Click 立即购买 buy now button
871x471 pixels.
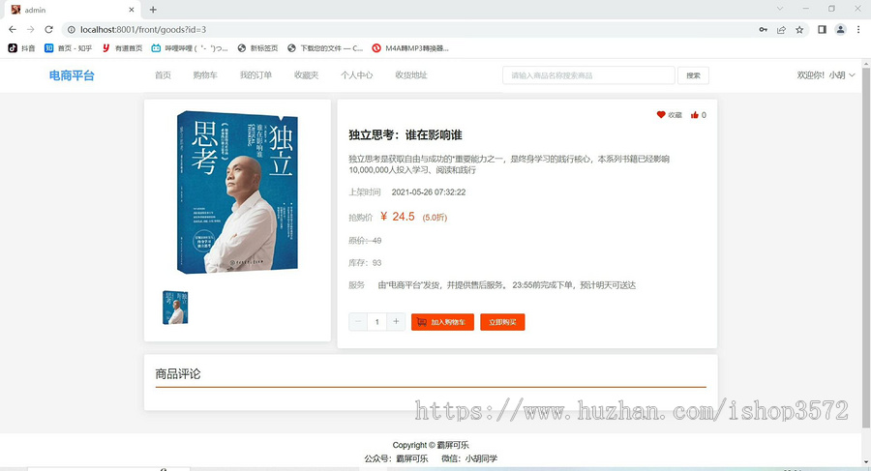click(502, 322)
